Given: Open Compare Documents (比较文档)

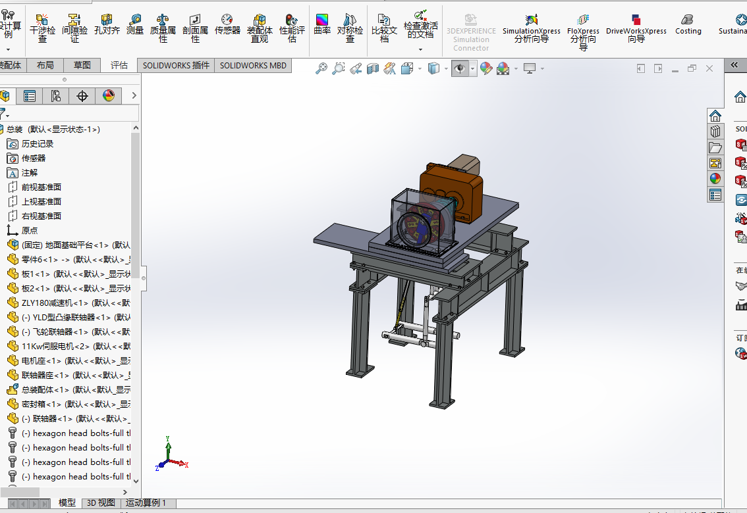Looking at the screenshot, I should coord(384,28).
